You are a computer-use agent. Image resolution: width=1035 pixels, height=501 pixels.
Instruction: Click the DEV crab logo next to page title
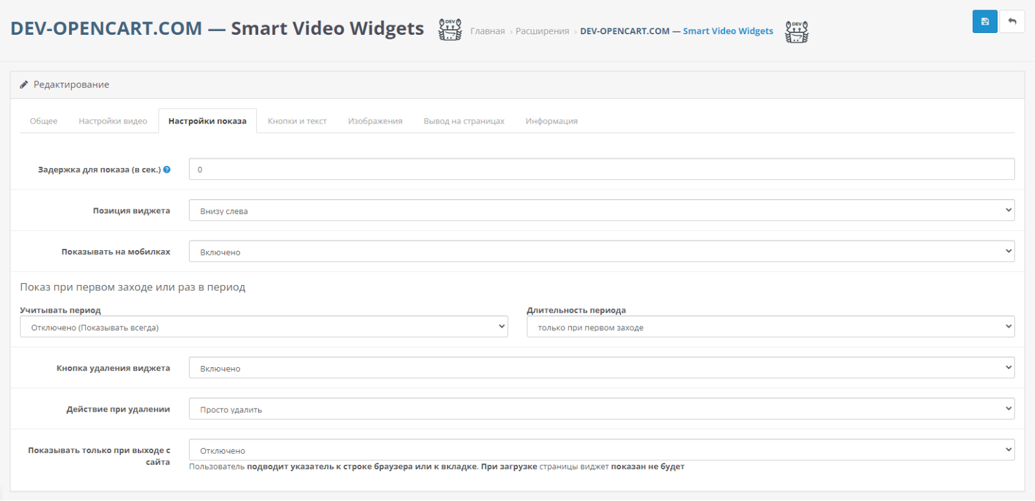[450, 30]
